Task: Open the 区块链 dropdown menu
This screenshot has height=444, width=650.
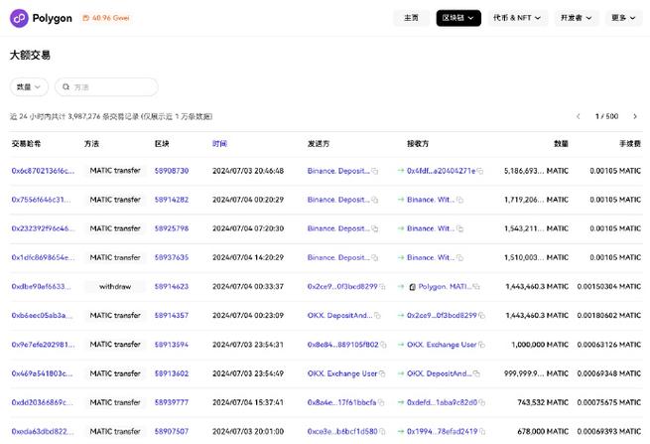Action: [x=458, y=18]
